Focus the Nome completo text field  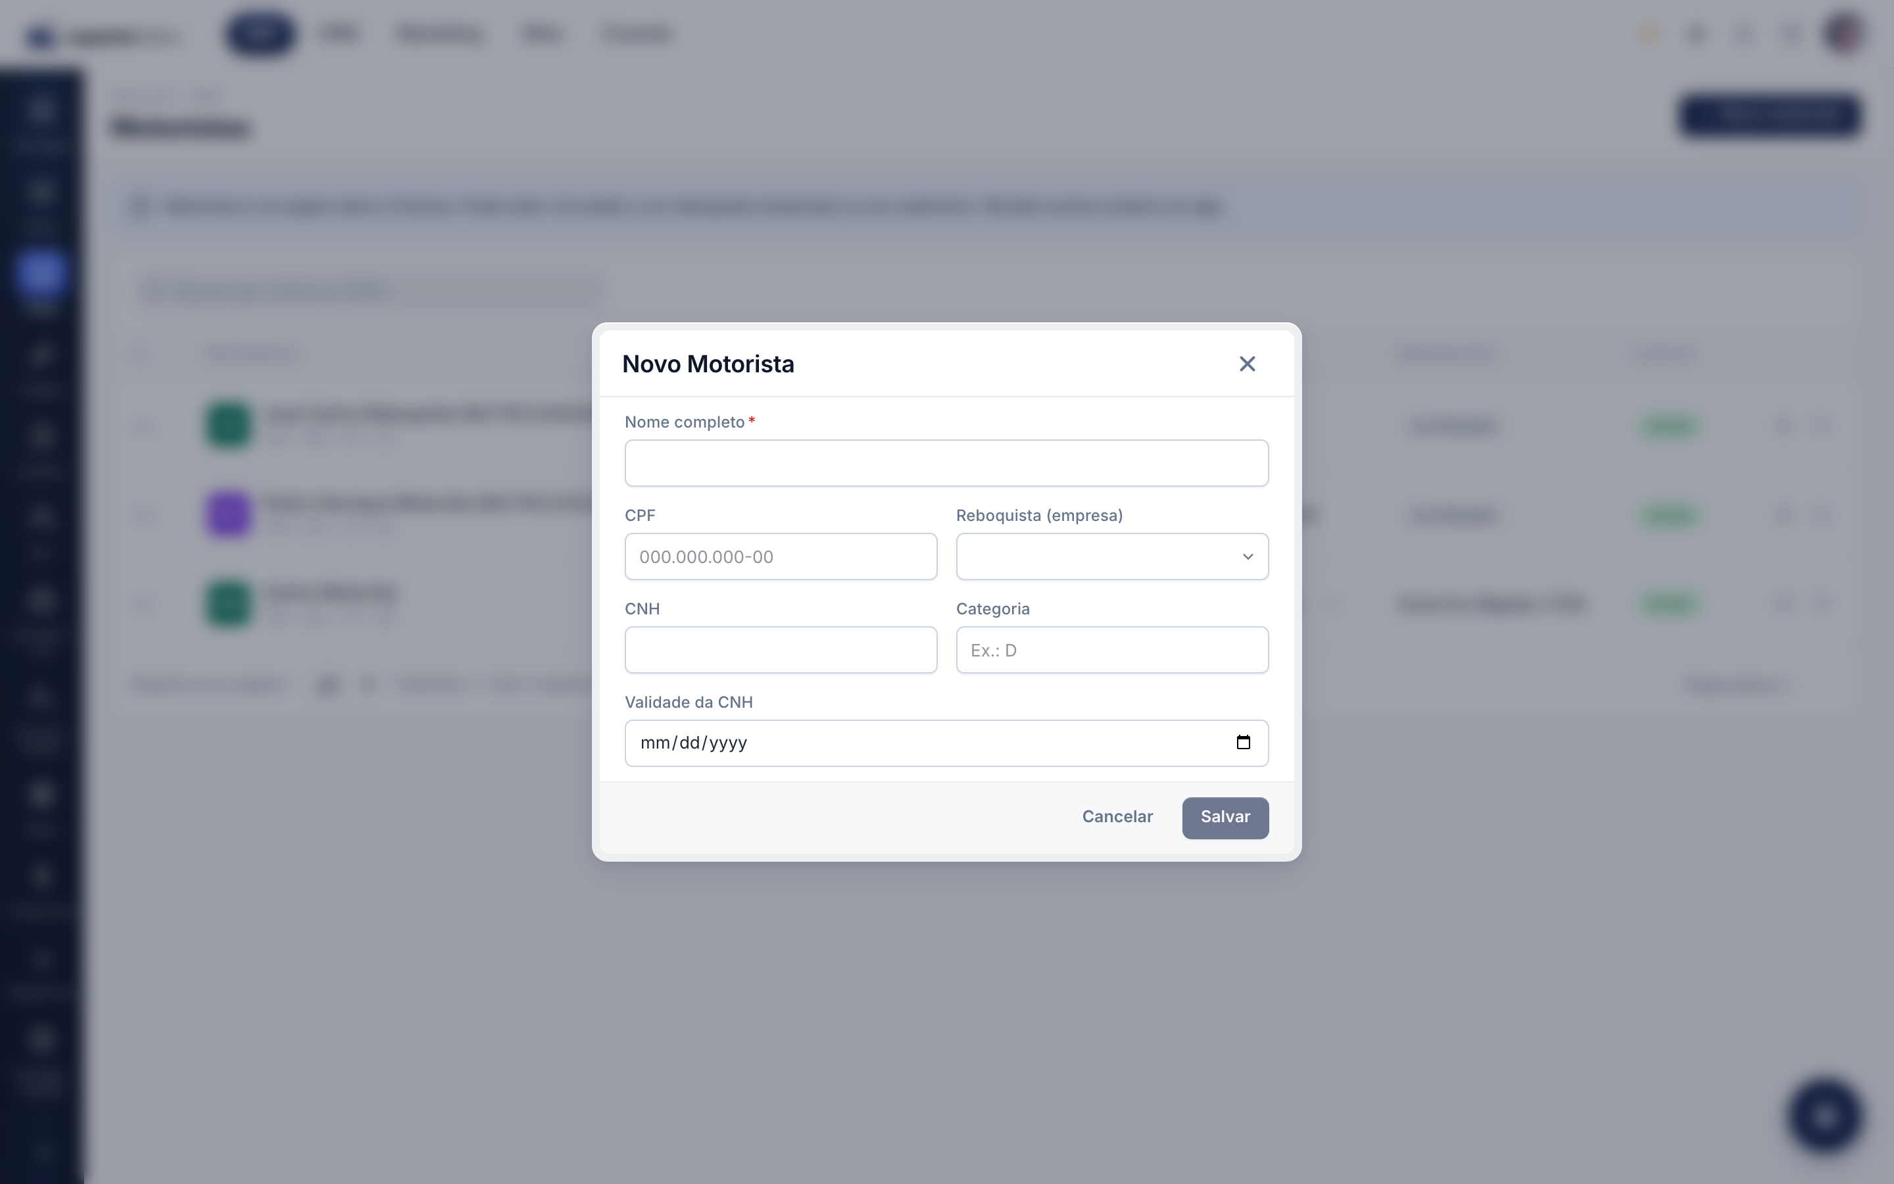click(946, 463)
